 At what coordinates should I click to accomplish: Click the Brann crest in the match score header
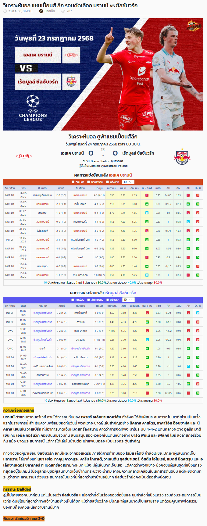tap(24, 156)
